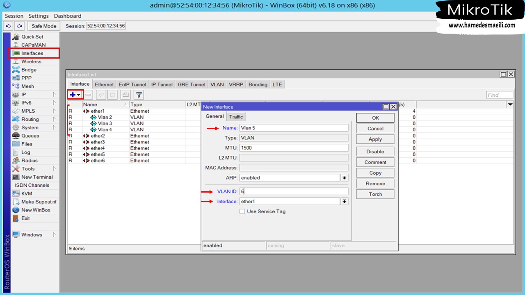Click the Cancel button
The image size is (525, 295).
click(x=375, y=129)
